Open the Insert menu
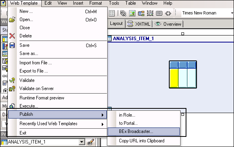Screen dimensions: 234x147 click(x=78, y=3)
